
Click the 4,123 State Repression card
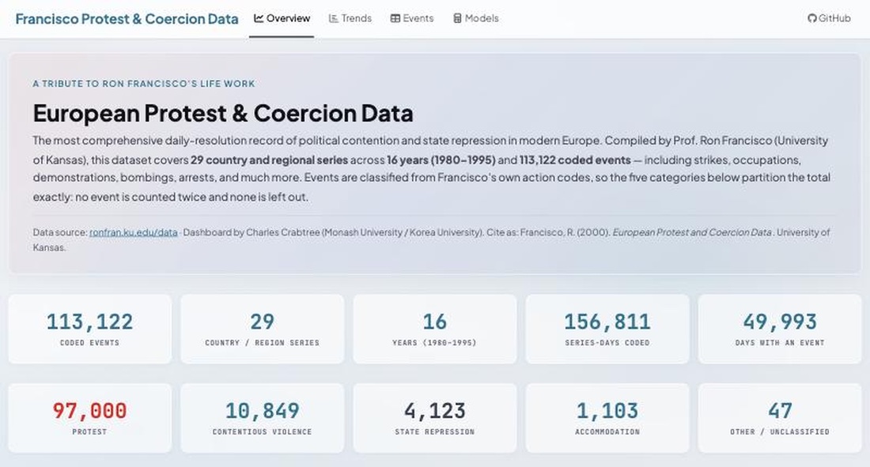pos(435,418)
